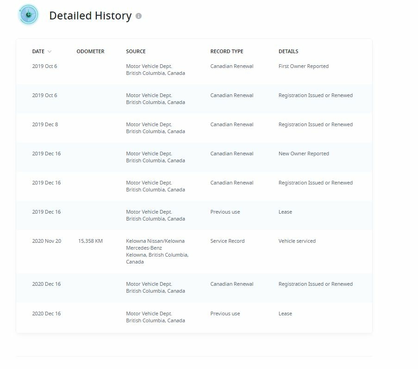Click the ODOMETER column header
The height and width of the screenshot is (369, 418).
pos(90,51)
